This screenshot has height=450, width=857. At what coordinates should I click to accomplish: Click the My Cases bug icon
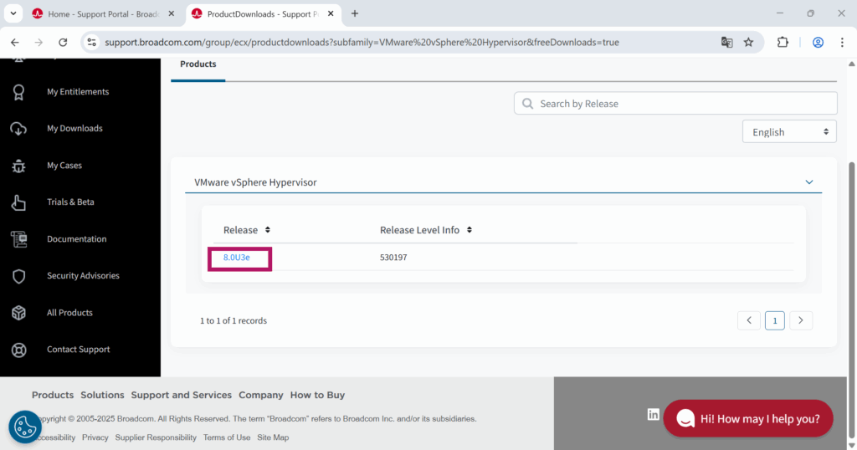18,166
